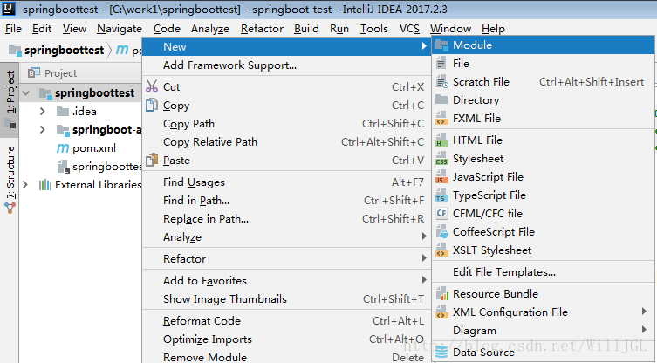Select the springboottest iml file in tree

tap(106, 167)
